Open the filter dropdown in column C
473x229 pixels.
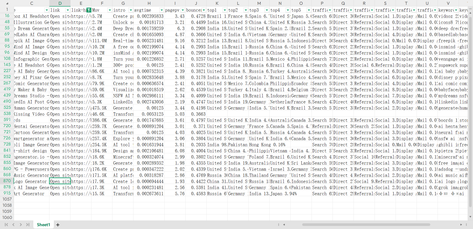[x=46, y=10]
